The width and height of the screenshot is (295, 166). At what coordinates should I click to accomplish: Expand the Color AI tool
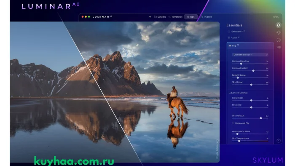(x=236, y=37)
